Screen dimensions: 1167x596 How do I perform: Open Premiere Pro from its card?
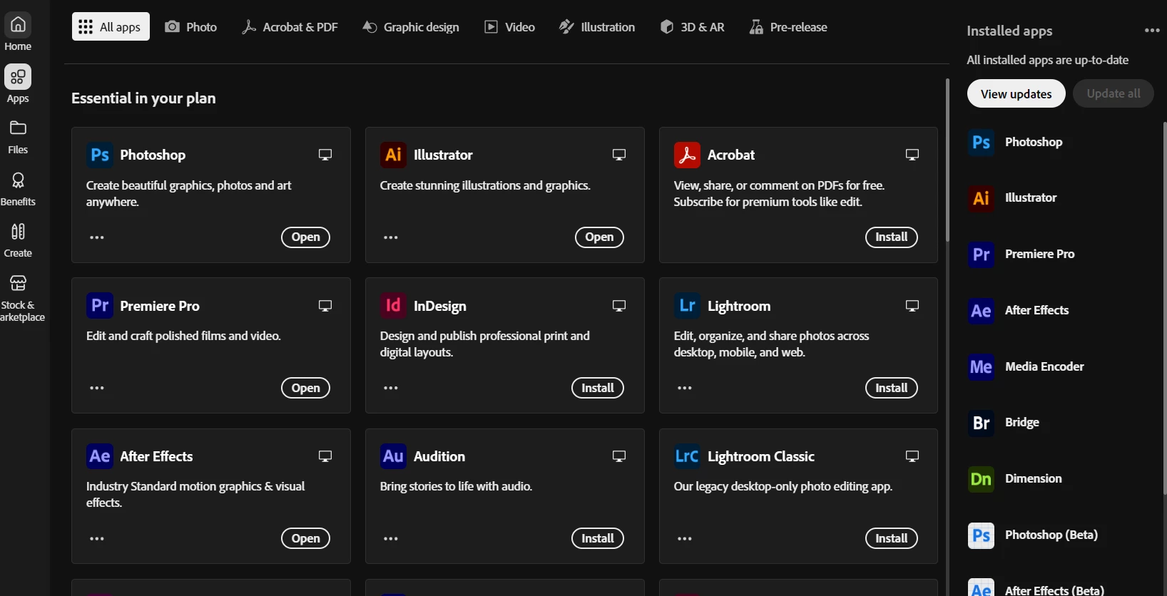click(305, 388)
